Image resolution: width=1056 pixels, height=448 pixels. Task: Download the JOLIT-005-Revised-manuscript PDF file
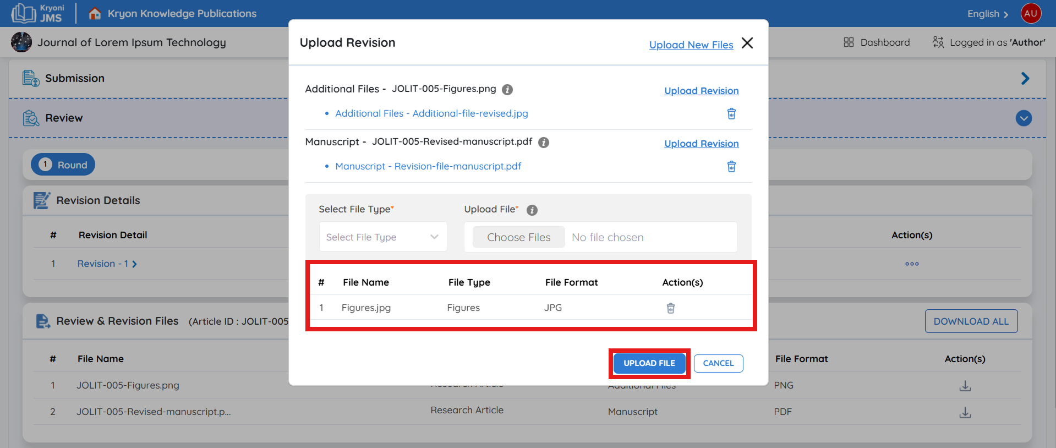click(x=965, y=412)
